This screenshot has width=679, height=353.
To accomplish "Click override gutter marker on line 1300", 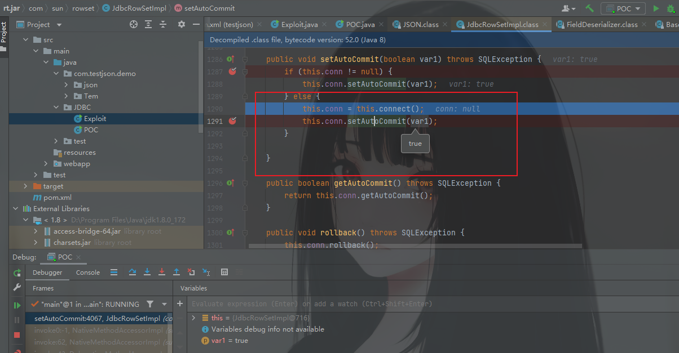I will pos(230,233).
